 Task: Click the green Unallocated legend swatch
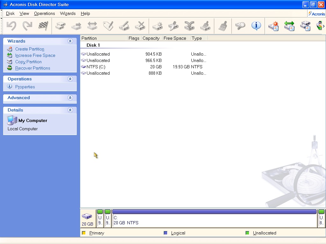pos(247,233)
